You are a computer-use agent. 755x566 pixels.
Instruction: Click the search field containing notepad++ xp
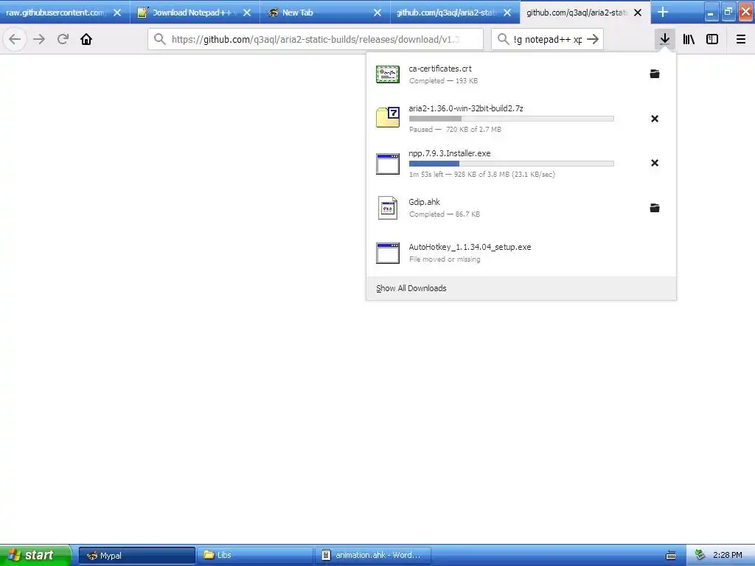[x=548, y=39]
